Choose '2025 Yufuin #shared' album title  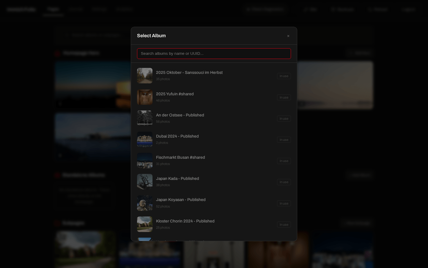(175, 94)
